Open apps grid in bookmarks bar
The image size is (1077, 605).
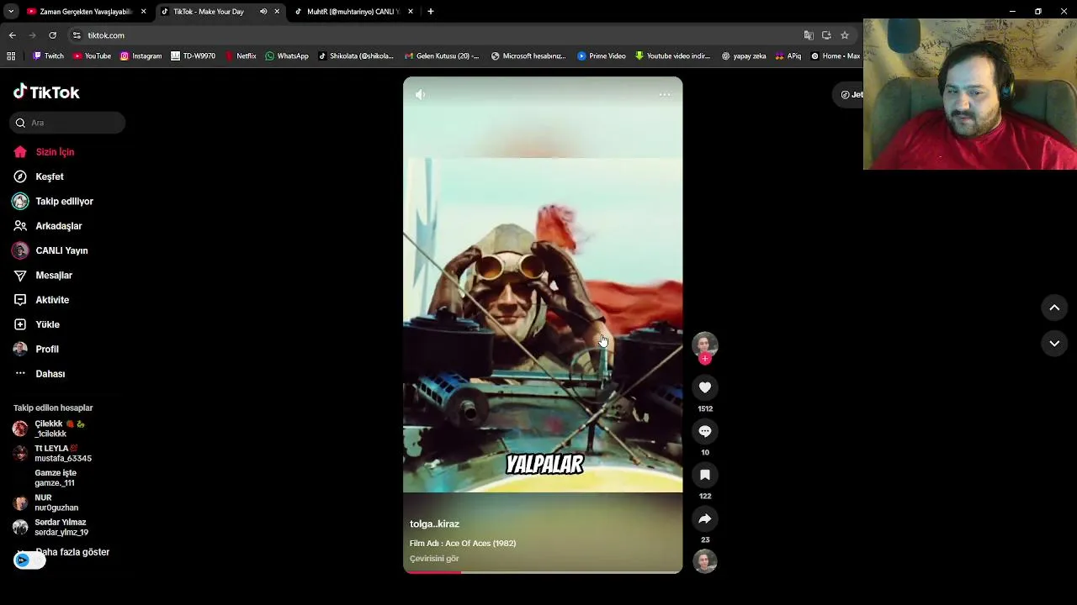pyautogui.click(x=11, y=56)
